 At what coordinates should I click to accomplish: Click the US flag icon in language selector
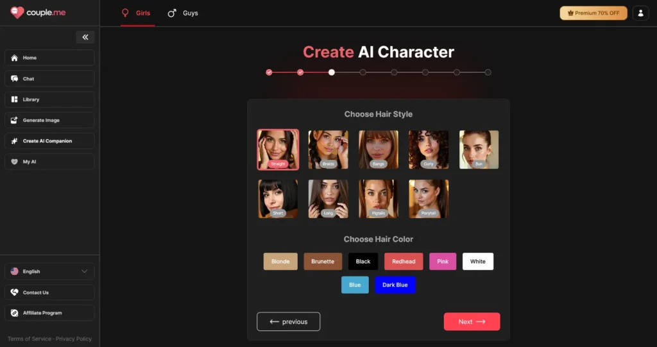coord(14,271)
